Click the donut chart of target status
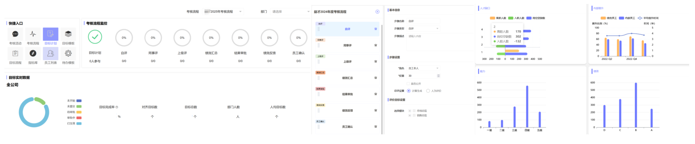 [34, 112]
